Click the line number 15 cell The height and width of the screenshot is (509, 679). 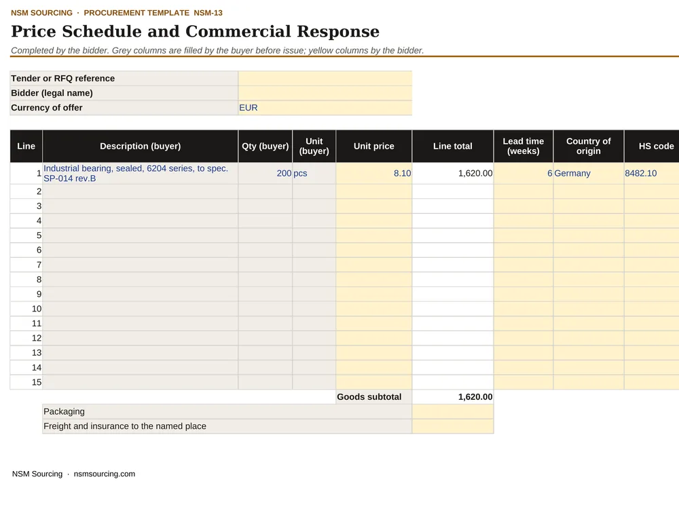coord(26,382)
